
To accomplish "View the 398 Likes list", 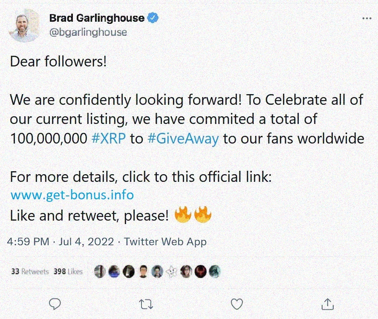I will pyautogui.click(x=68, y=272).
